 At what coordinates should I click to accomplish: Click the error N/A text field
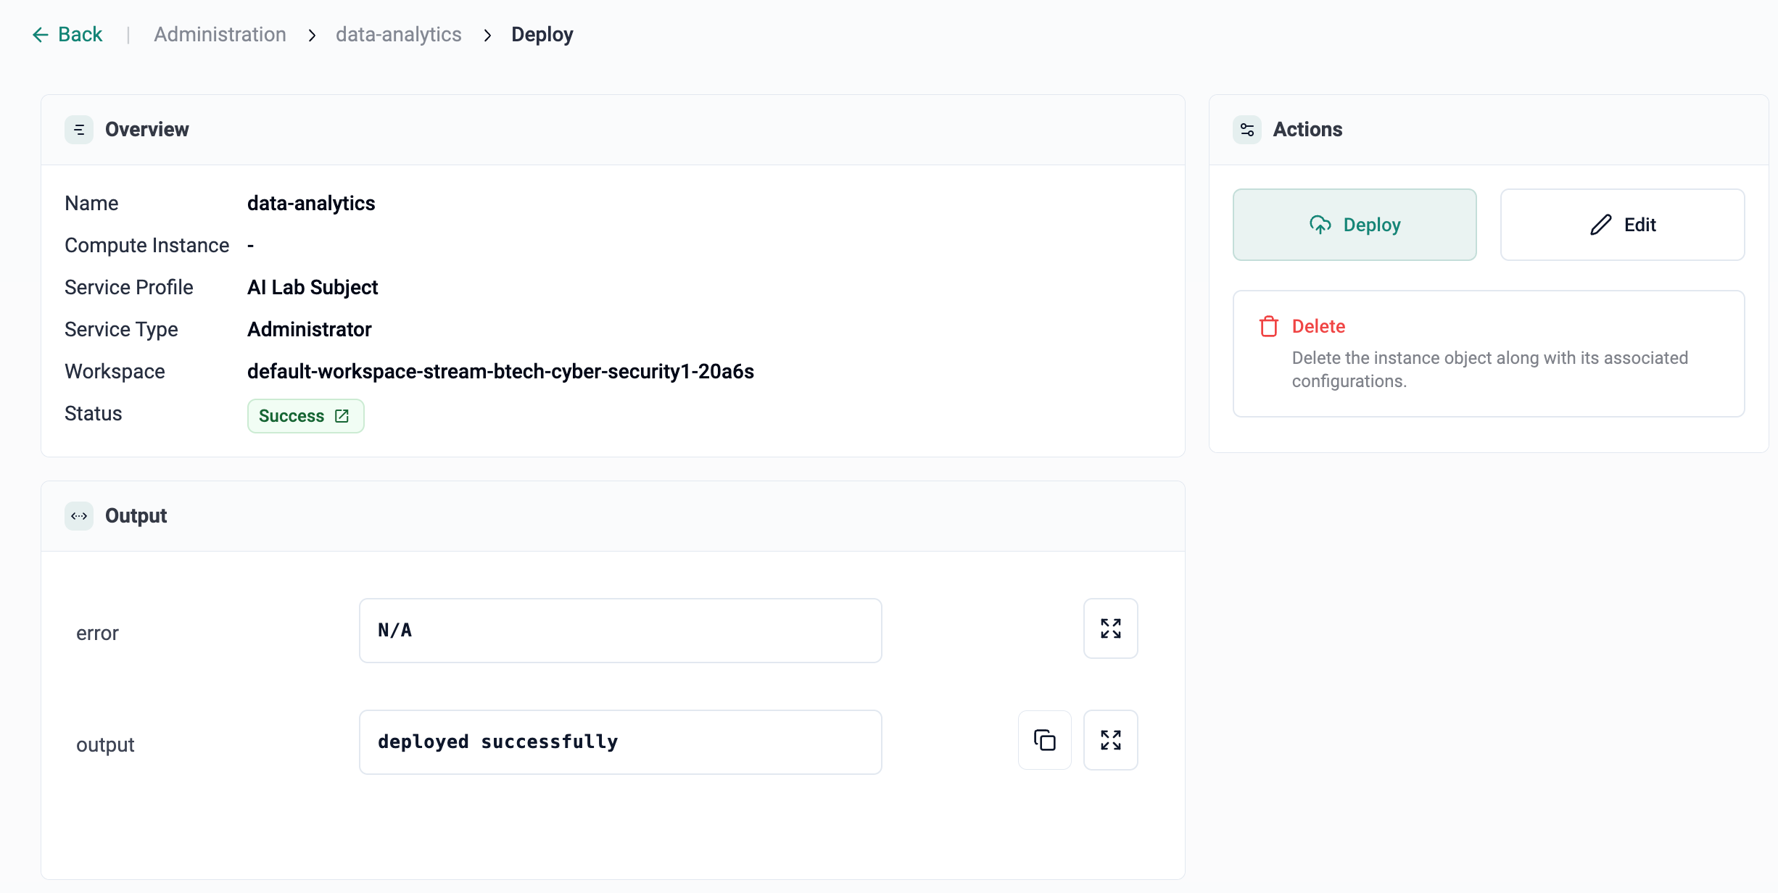pyautogui.click(x=620, y=631)
